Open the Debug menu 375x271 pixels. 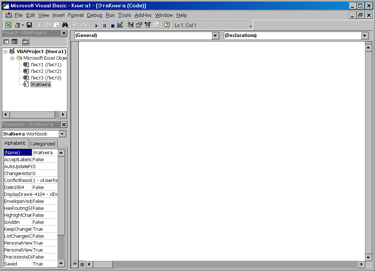pos(94,15)
